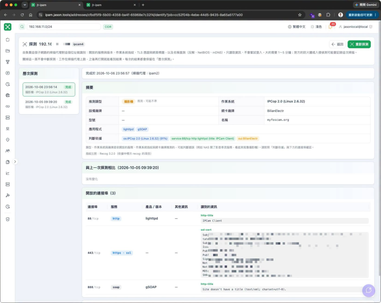Click the oui:BilianElectr evidence tag
The image size is (381, 303).
tap(247, 139)
